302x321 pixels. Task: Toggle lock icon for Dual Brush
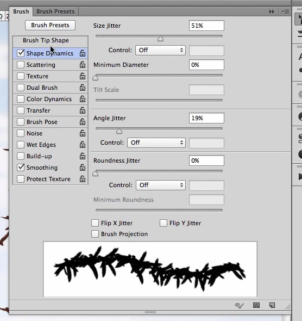(83, 88)
